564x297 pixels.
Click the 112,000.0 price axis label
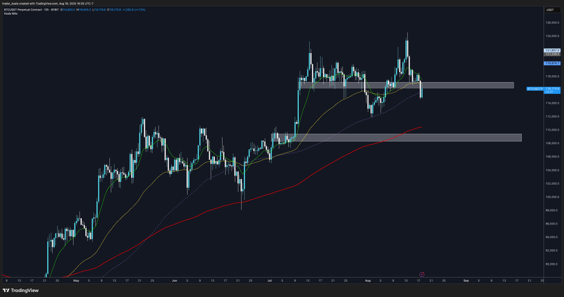pos(552,116)
